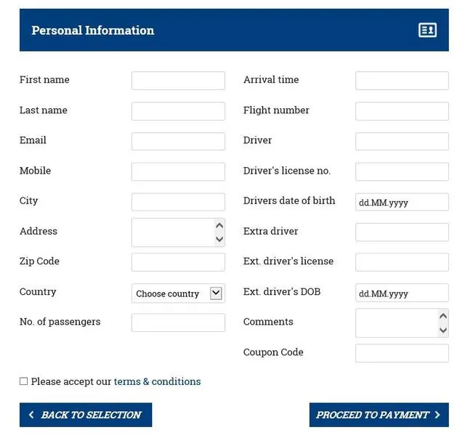Click into the Email input field
The image size is (465, 446).
coord(178,141)
